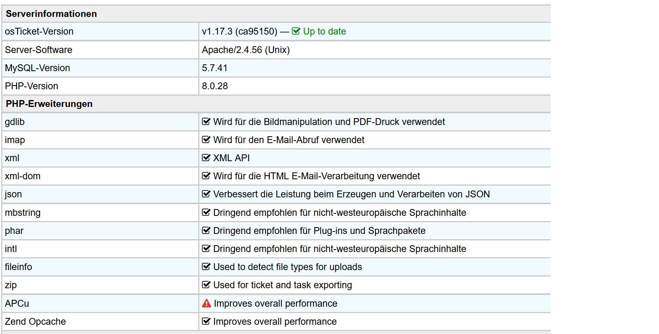Click the check icon in the imap row

(206, 140)
